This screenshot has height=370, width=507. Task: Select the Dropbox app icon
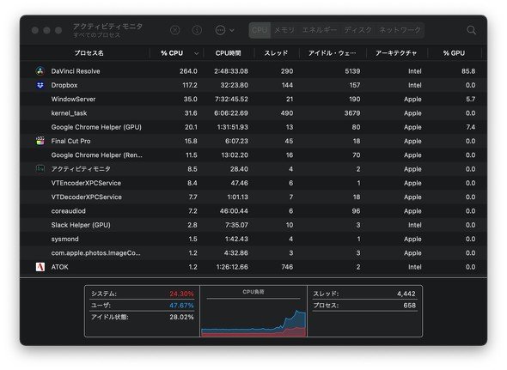click(x=40, y=85)
